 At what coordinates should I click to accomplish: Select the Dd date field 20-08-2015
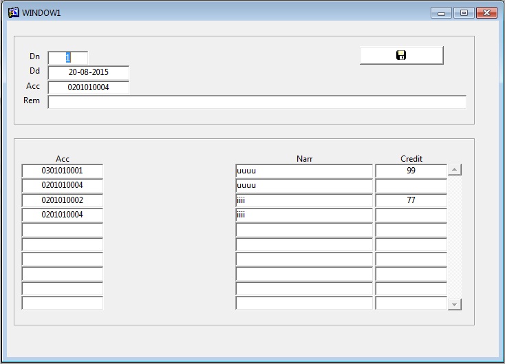[88, 72]
